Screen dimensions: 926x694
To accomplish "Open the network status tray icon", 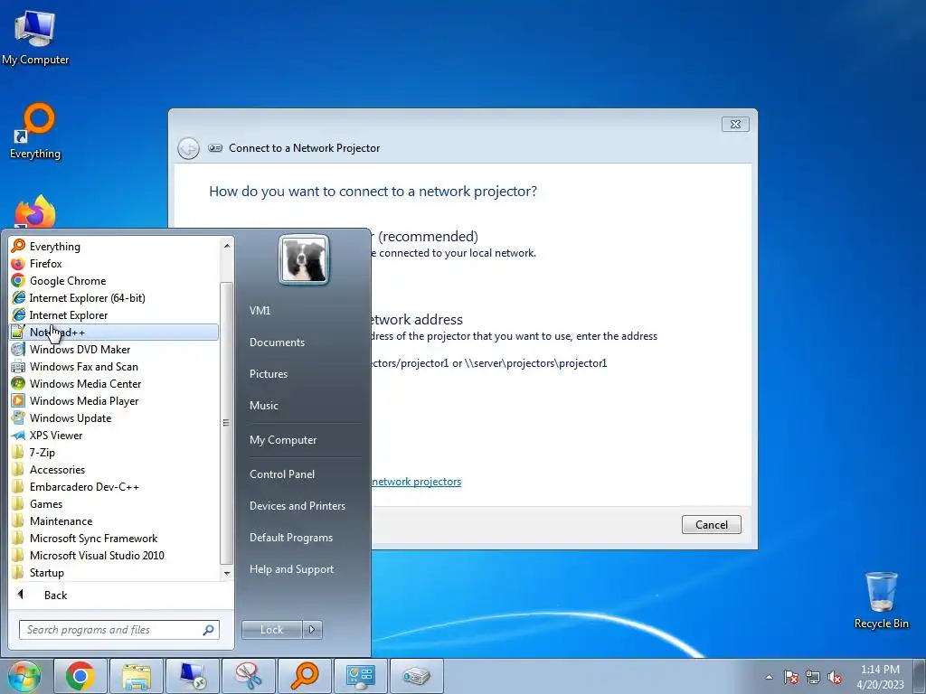I will click(x=813, y=677).
